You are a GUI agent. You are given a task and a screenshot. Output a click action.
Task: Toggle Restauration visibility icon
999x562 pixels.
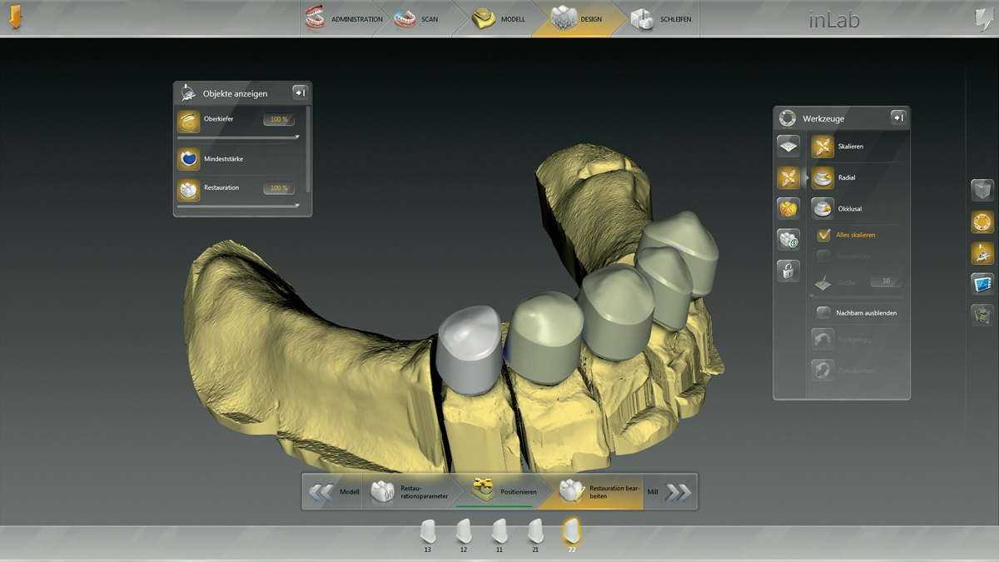(189, 189)
